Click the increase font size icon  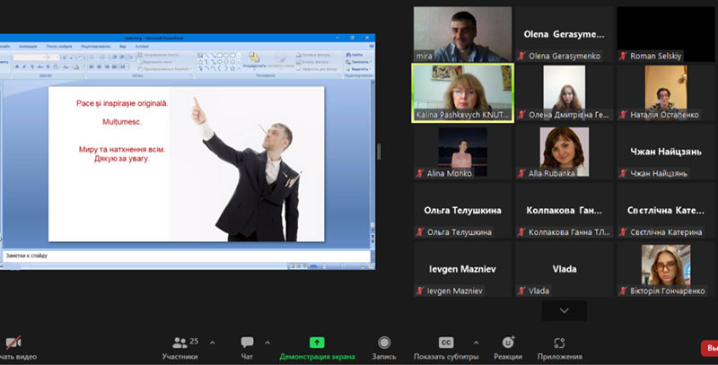65,57
